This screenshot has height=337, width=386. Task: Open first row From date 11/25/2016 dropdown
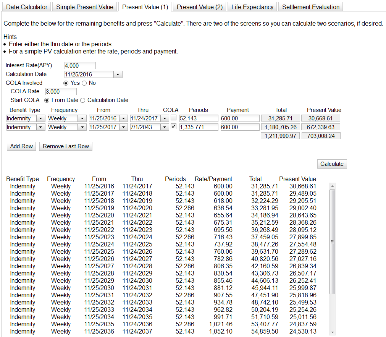123,118
